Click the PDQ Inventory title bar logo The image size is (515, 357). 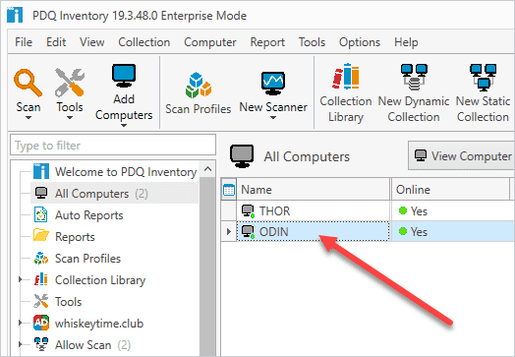point(15,15)
